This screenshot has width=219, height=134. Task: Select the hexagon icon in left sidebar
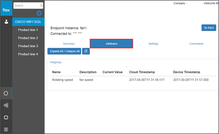click(6, 93)
